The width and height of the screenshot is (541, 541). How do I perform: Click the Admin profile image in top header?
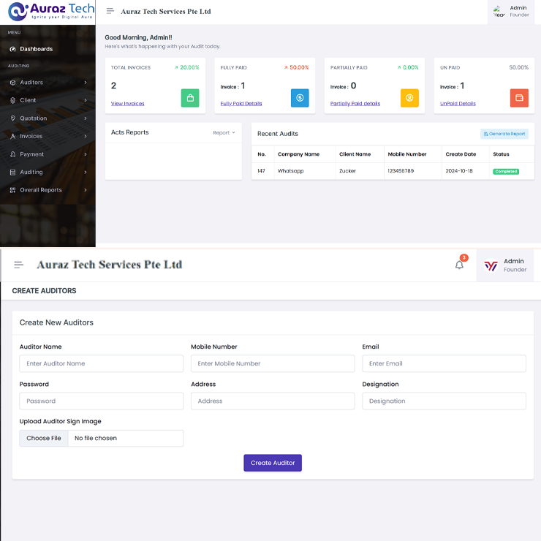499,12
